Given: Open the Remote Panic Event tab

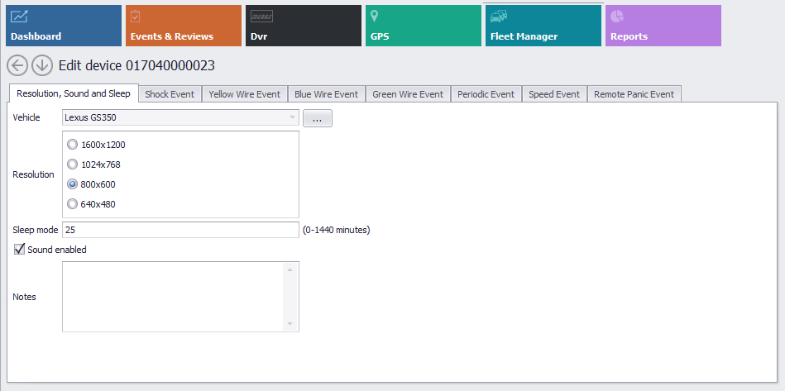Looking at the screenshot, I should point(634,94).
